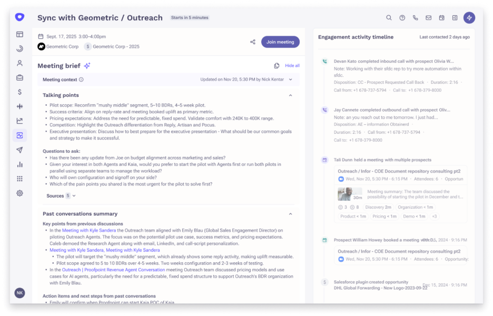Click the Join meeting button
The height and width of the screenshot is (316, 493).
point(280,42)
